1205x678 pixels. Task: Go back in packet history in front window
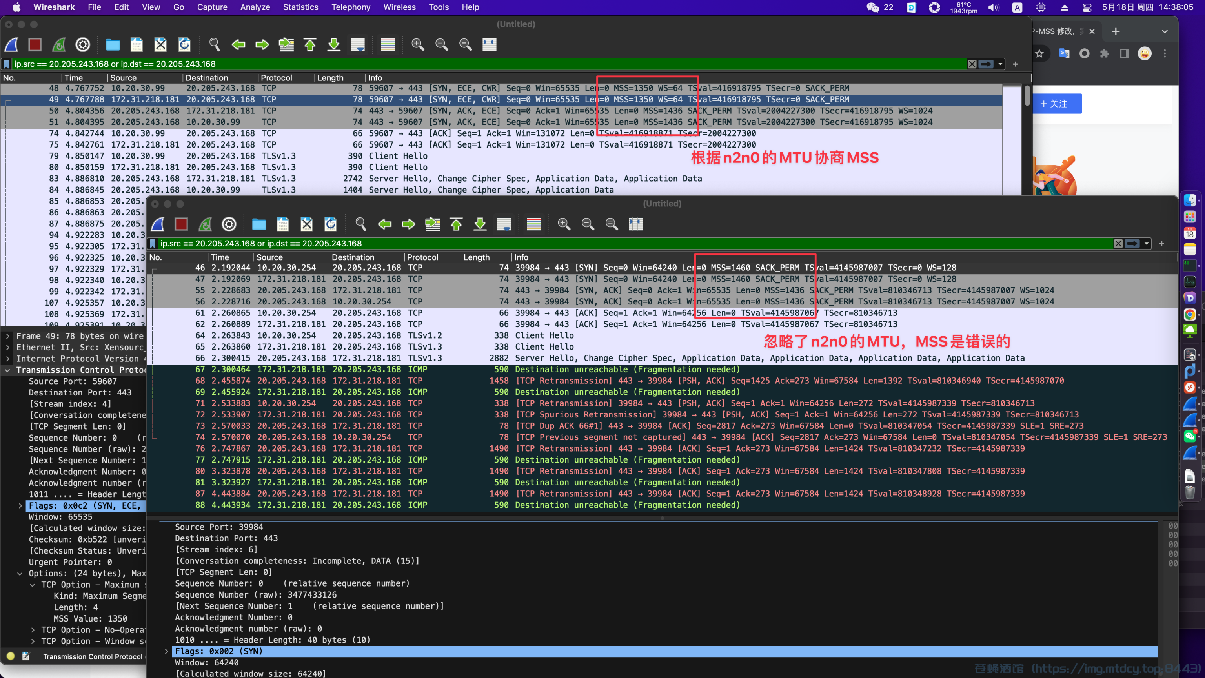(384, 224)
